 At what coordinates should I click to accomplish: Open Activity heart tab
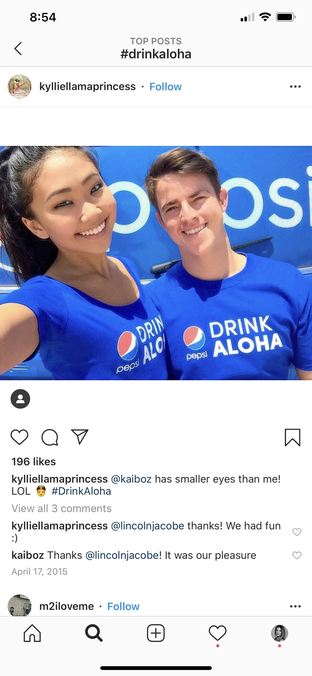pyautogui.click(x=218, y=633)
